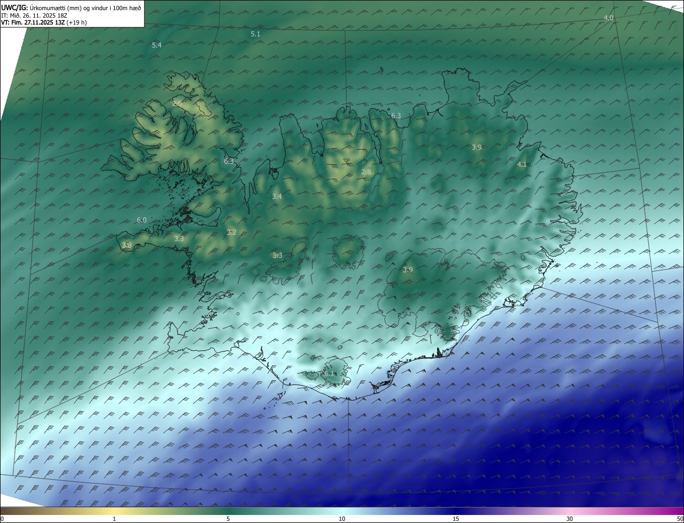Image resolution: width=684 pixels, height=523 pixels.
Task: Click the +19 h forecast offset text
Action: point(77,23)
